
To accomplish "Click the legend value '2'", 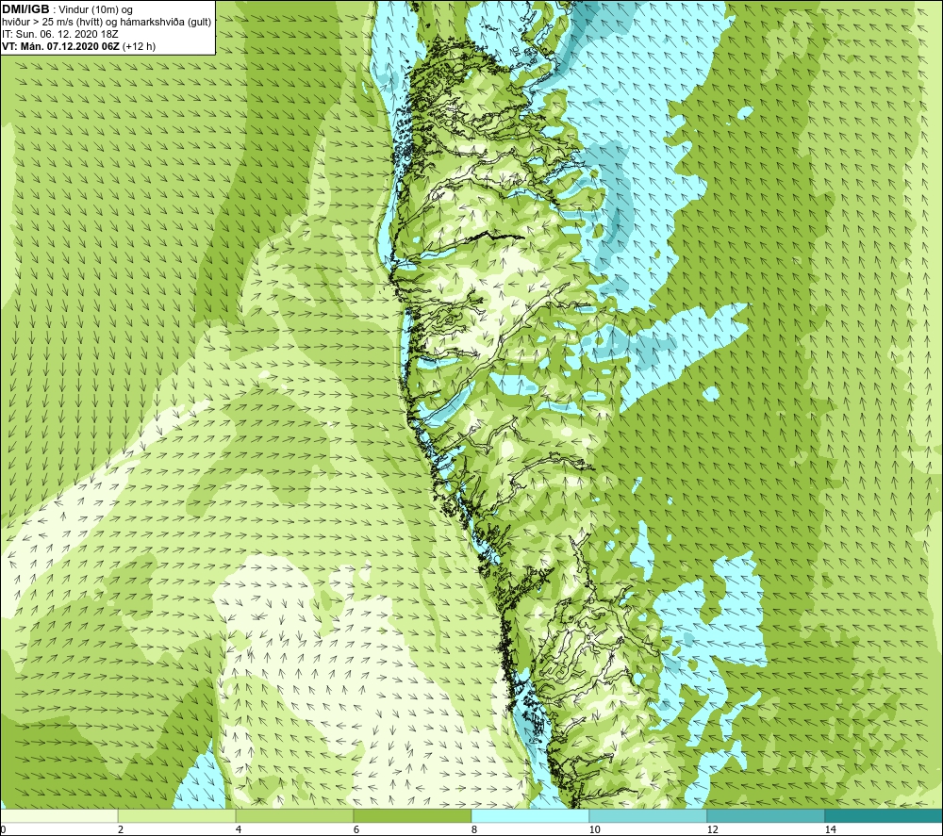I will click(121, 829).
